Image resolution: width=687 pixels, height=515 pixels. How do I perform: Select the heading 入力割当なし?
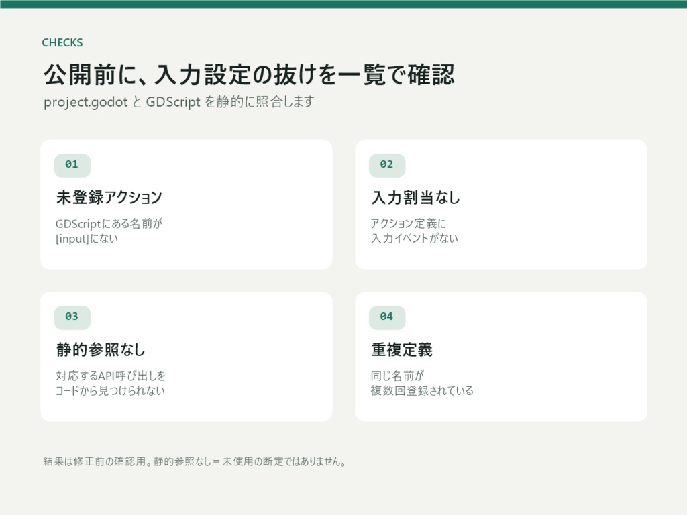(415, 198)
